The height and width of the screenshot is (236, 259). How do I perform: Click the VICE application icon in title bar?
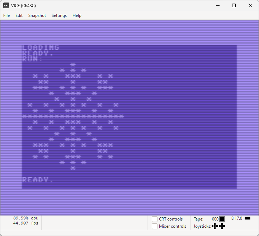click(x=6, y=5)
